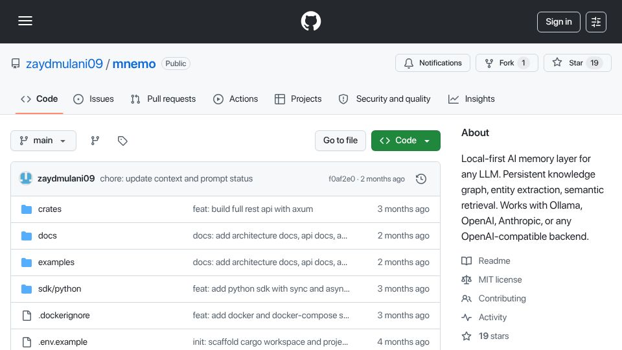The width and height of the screenshot is (622, 350).
Task: Open the .dockerignore file
Action: click(64, 316)
